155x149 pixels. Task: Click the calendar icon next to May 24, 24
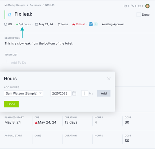tap(37, 24)
